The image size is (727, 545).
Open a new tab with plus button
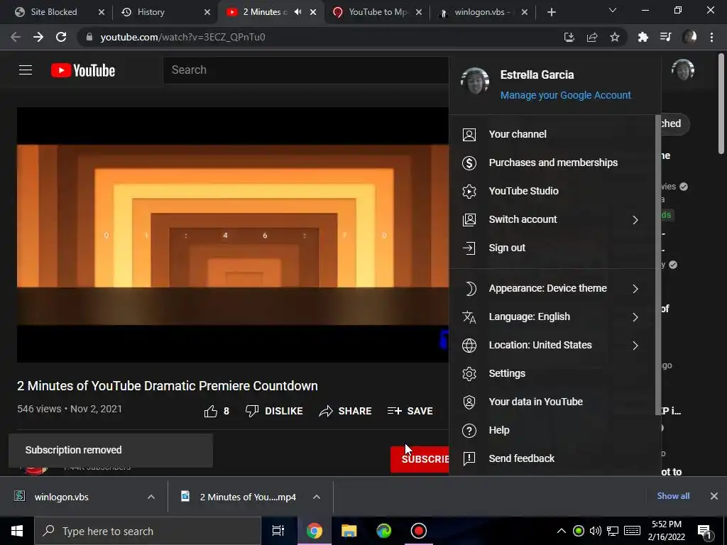(551, 12)
